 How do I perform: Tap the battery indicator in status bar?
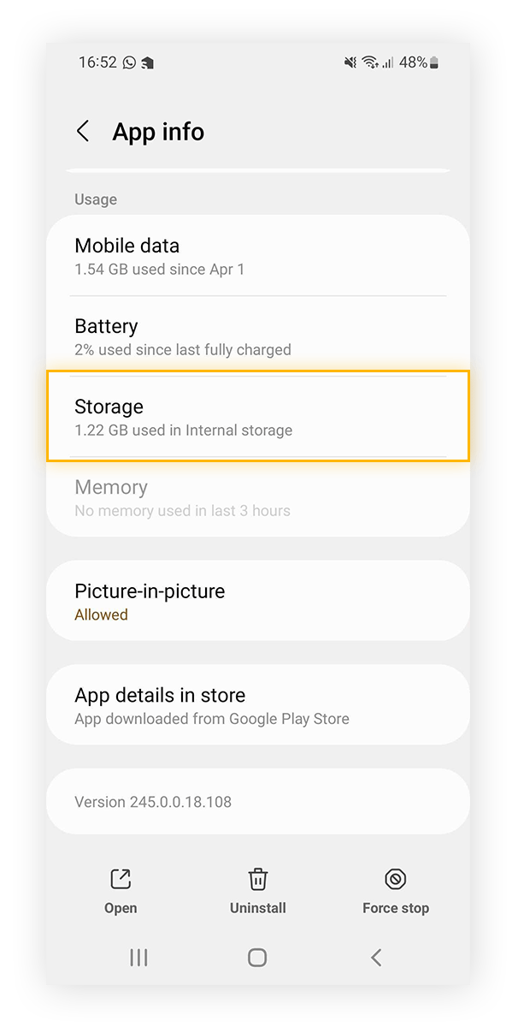[x=433, y=62]
